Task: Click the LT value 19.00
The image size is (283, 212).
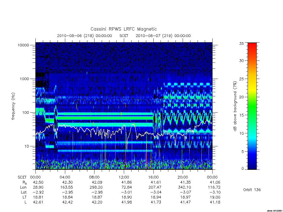Action: 215,197
